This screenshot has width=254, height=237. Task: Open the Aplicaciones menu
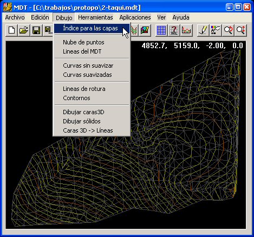pos(135,17)
